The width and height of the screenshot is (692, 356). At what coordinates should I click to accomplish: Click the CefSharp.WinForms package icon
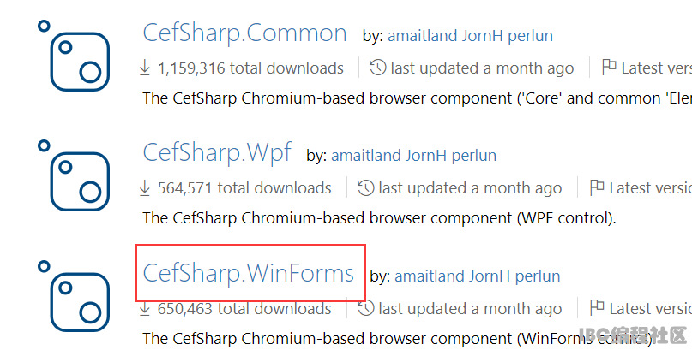(74, 296)
